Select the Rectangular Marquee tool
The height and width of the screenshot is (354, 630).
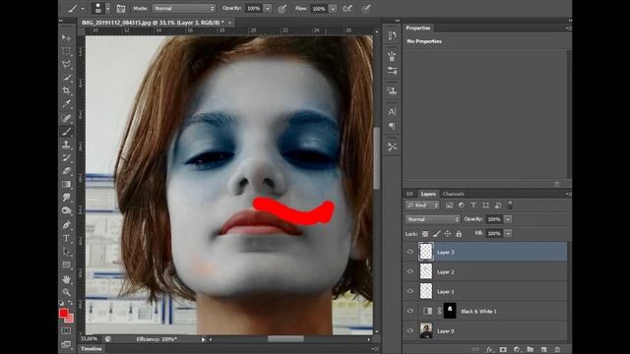(x=66, y=51)
